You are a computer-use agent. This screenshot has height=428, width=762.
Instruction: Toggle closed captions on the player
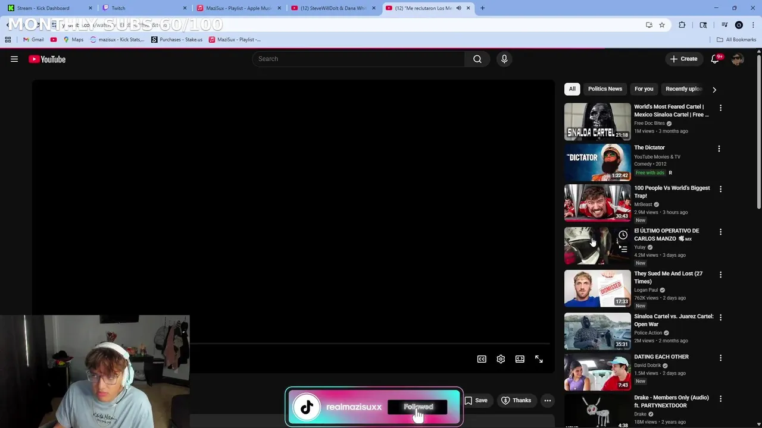(x=482, y=359)
